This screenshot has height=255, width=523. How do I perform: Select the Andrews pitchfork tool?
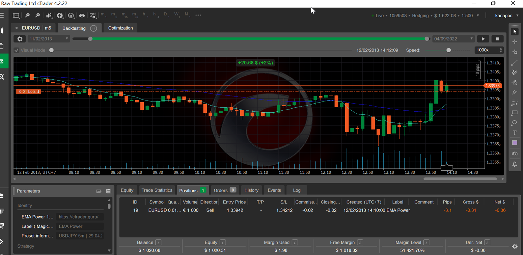coord(515,92)
